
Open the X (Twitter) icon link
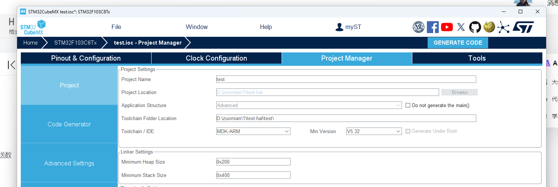coord(461,27)
